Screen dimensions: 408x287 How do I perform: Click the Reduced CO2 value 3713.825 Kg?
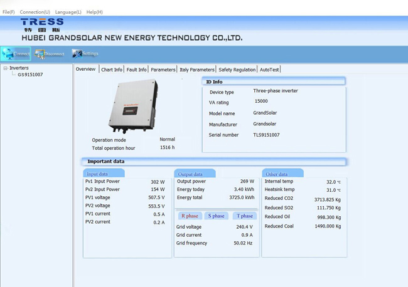tap(327, 200)
